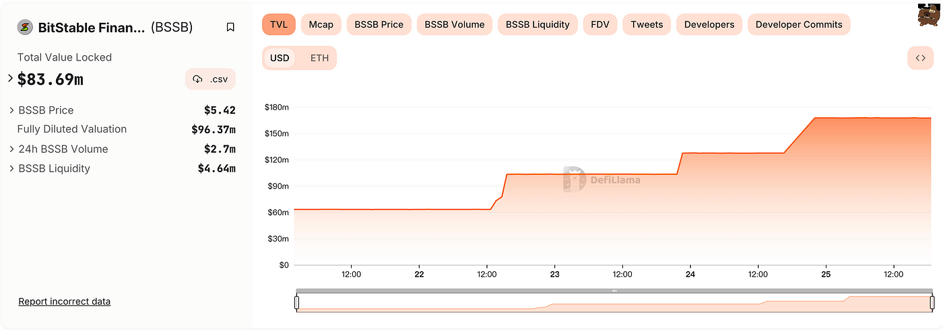Click the mini chart range overview
943x331 pixels.
(x=614, y=303)
